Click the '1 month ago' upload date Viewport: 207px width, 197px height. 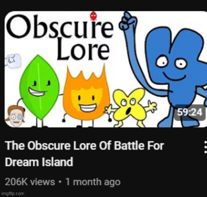tap(93, 182)
